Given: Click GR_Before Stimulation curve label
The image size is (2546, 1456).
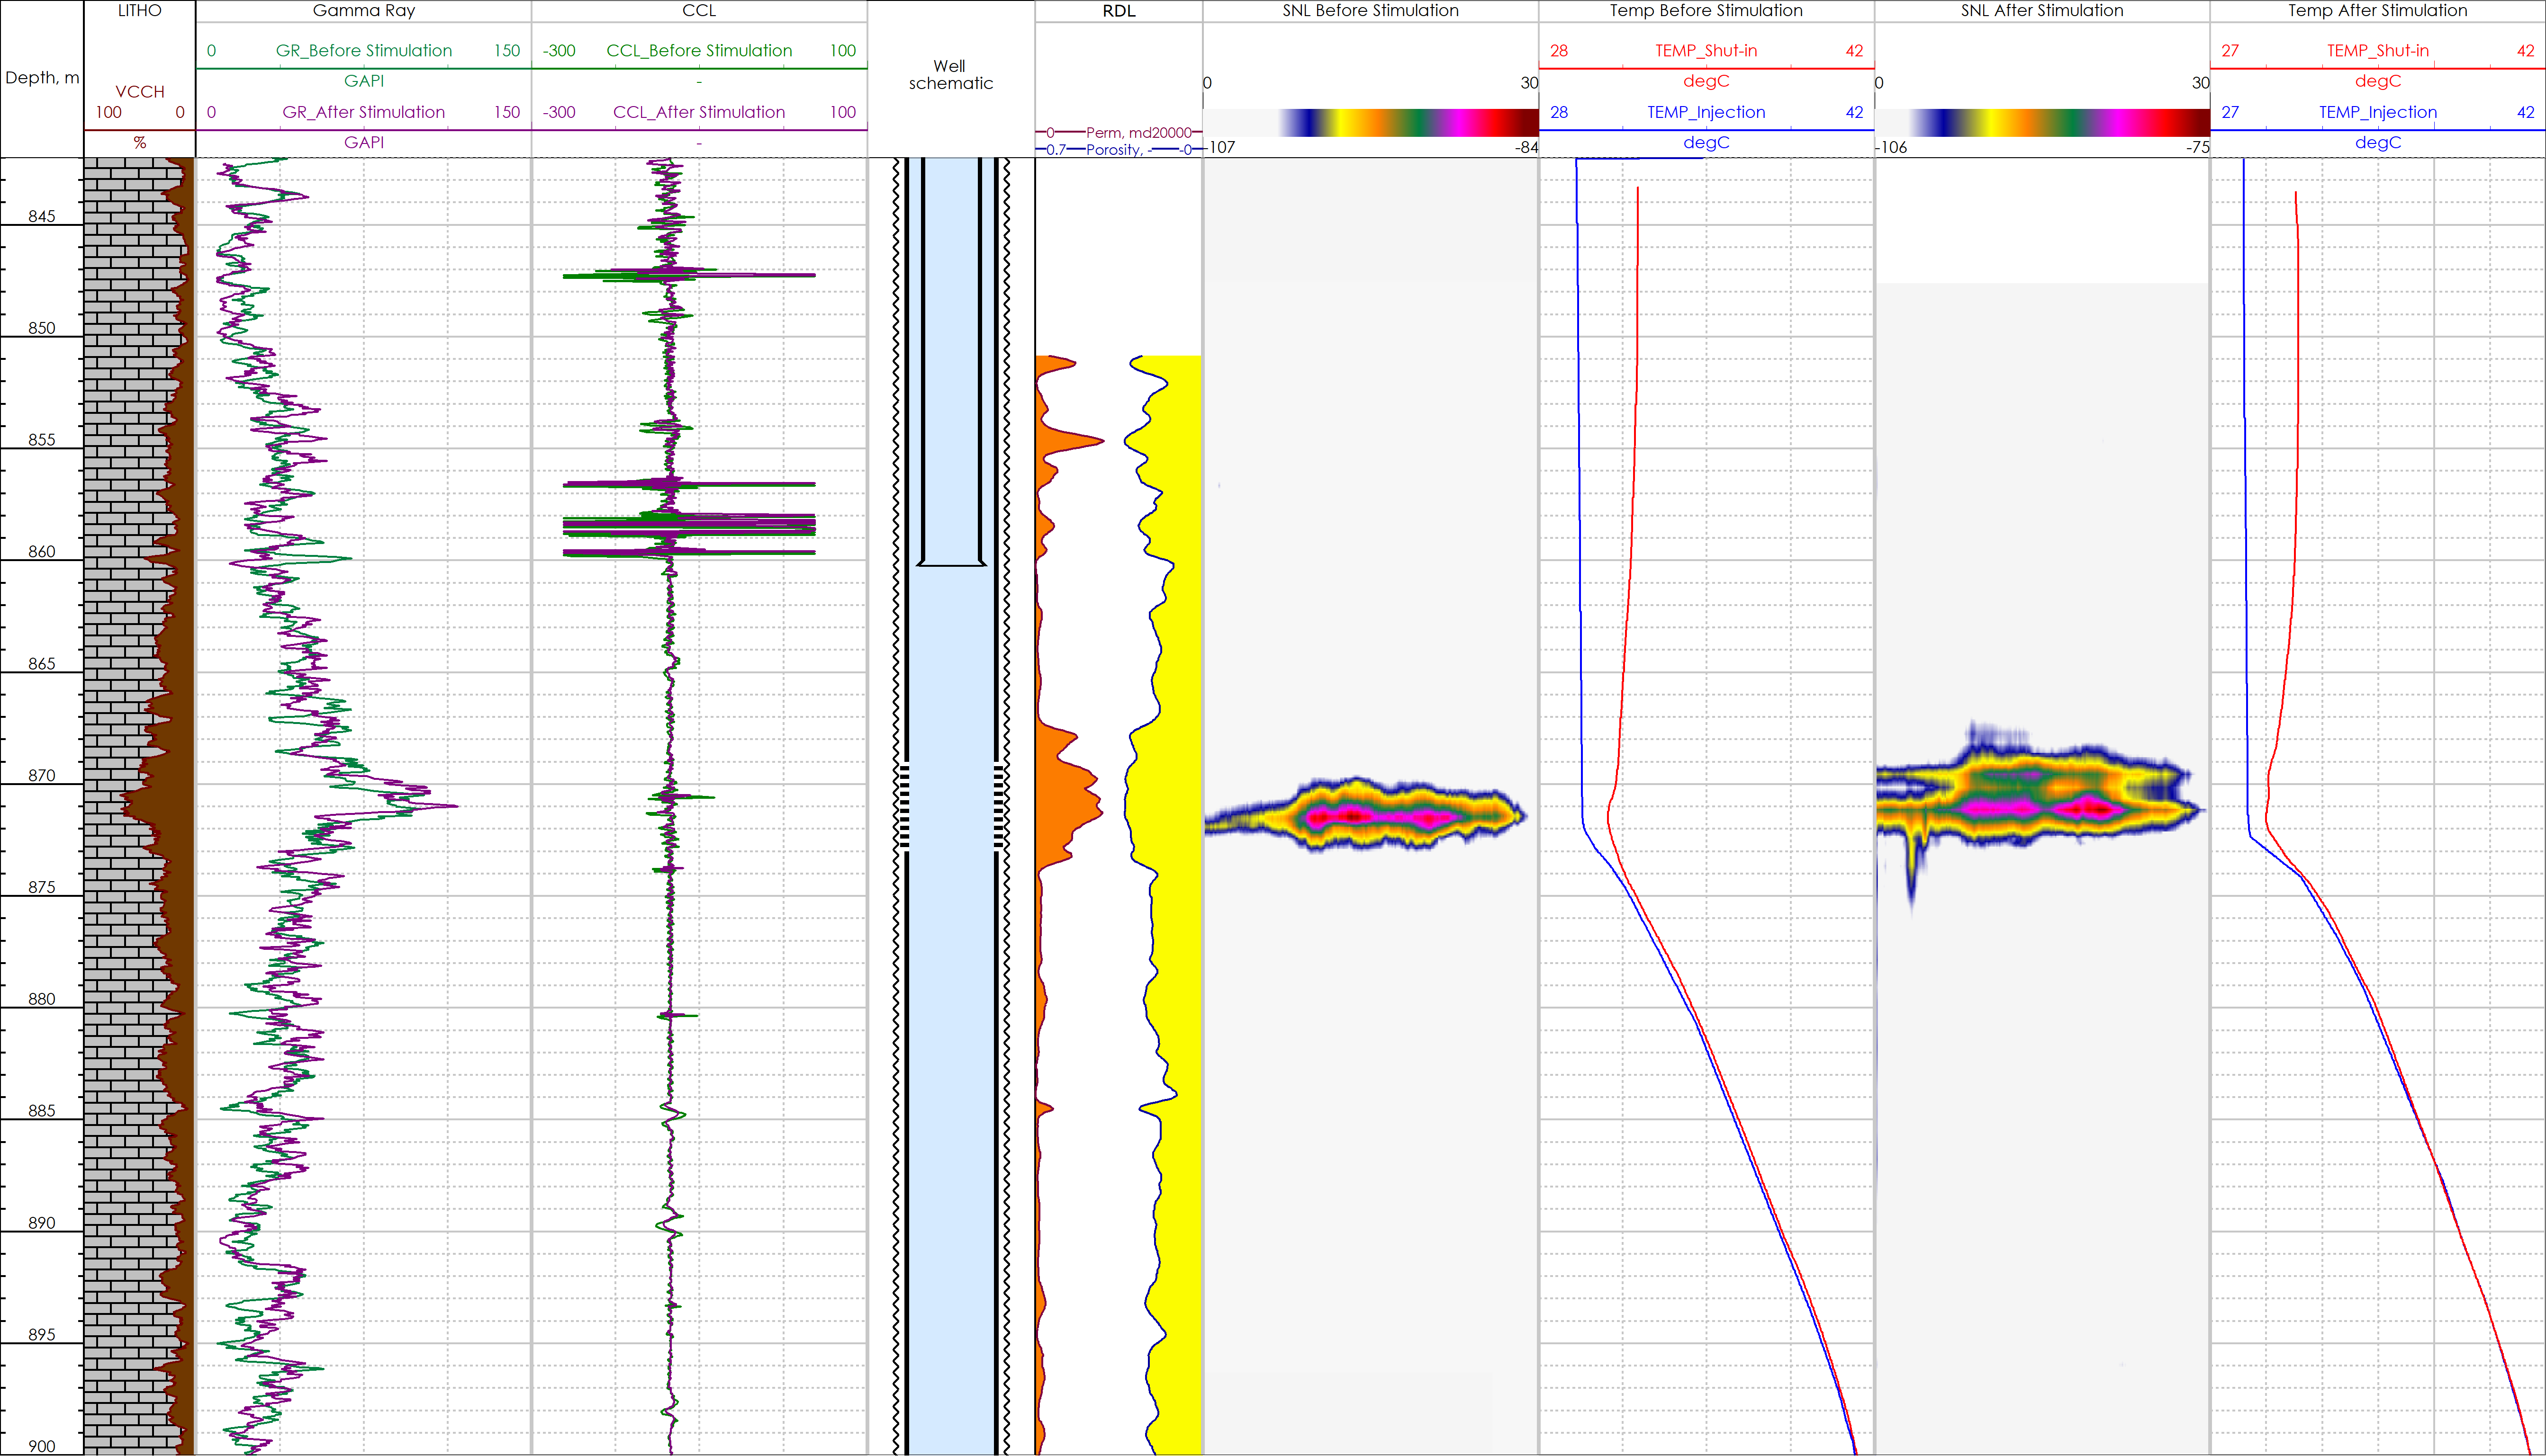Looking at the screenshot, I should pyautogui.click(x=363, y=51).
